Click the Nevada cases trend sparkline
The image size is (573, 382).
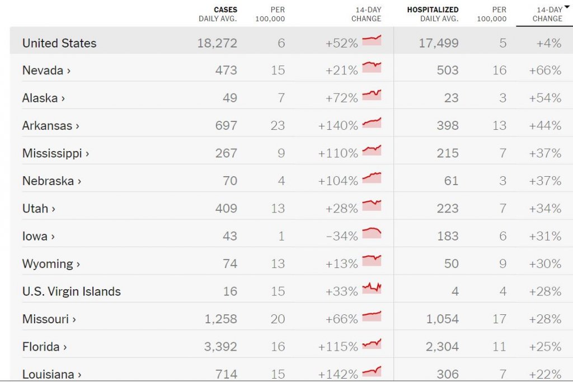coord(372,67)
